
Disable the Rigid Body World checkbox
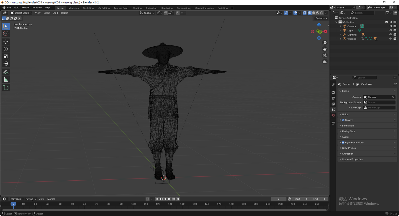tap(343, 143)
